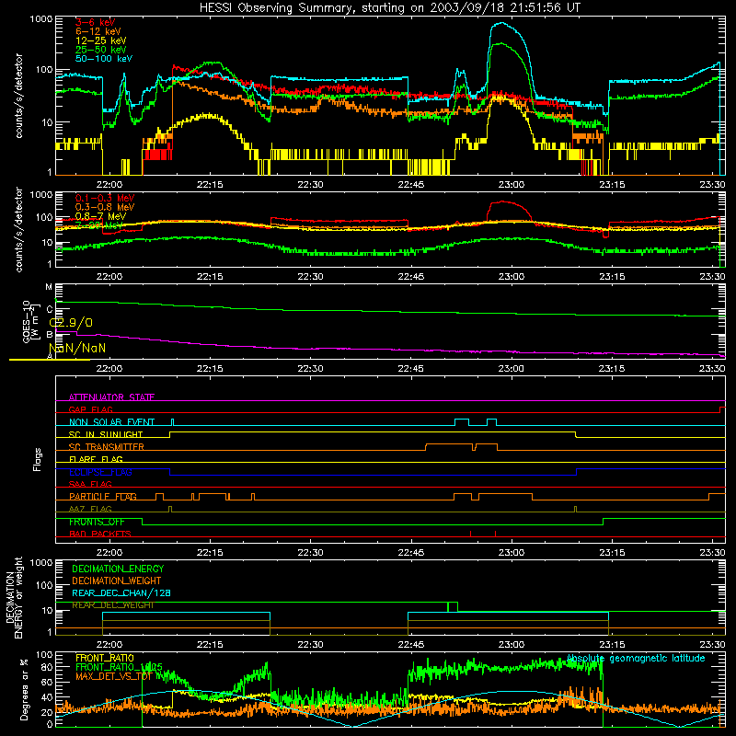The width and height of the screenshot is (736, 736).
Task: Click the ATTENUATOR_STATE flag label
Action: (x=111, y=397)
